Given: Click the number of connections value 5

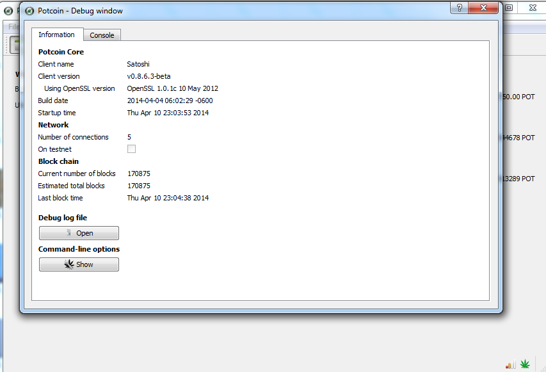Looking at the screenshot, I should coord(129,137).
